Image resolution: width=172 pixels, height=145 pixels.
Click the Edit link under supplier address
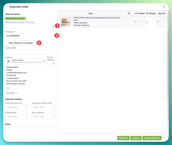tap(8, 88)
